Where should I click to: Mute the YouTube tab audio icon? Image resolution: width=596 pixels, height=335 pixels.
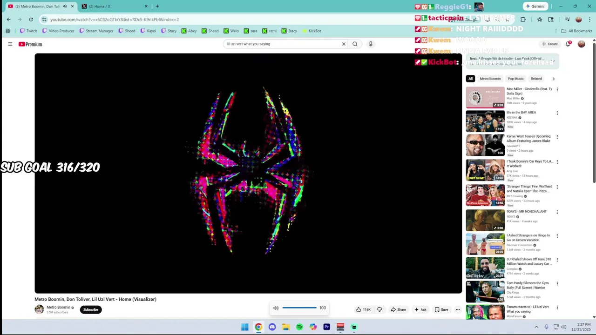[65, 7]
